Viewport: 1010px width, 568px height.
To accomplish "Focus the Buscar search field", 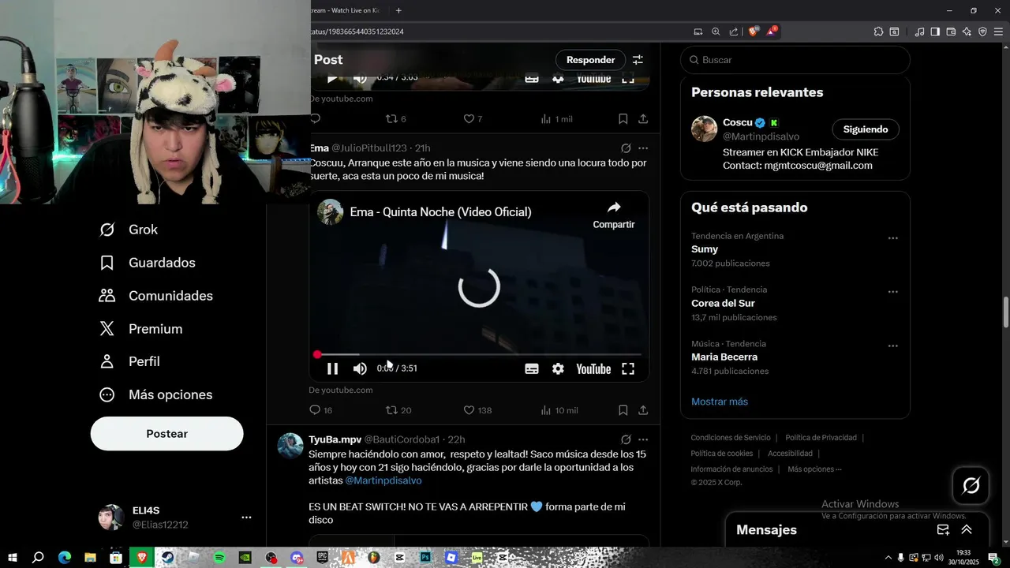I will pyautogui.click(x=795, y=60).
